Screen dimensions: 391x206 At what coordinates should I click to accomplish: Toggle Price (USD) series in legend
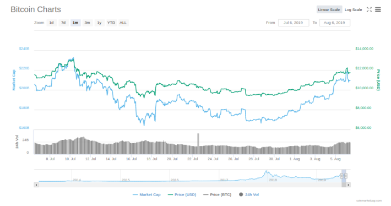(182, 194)
